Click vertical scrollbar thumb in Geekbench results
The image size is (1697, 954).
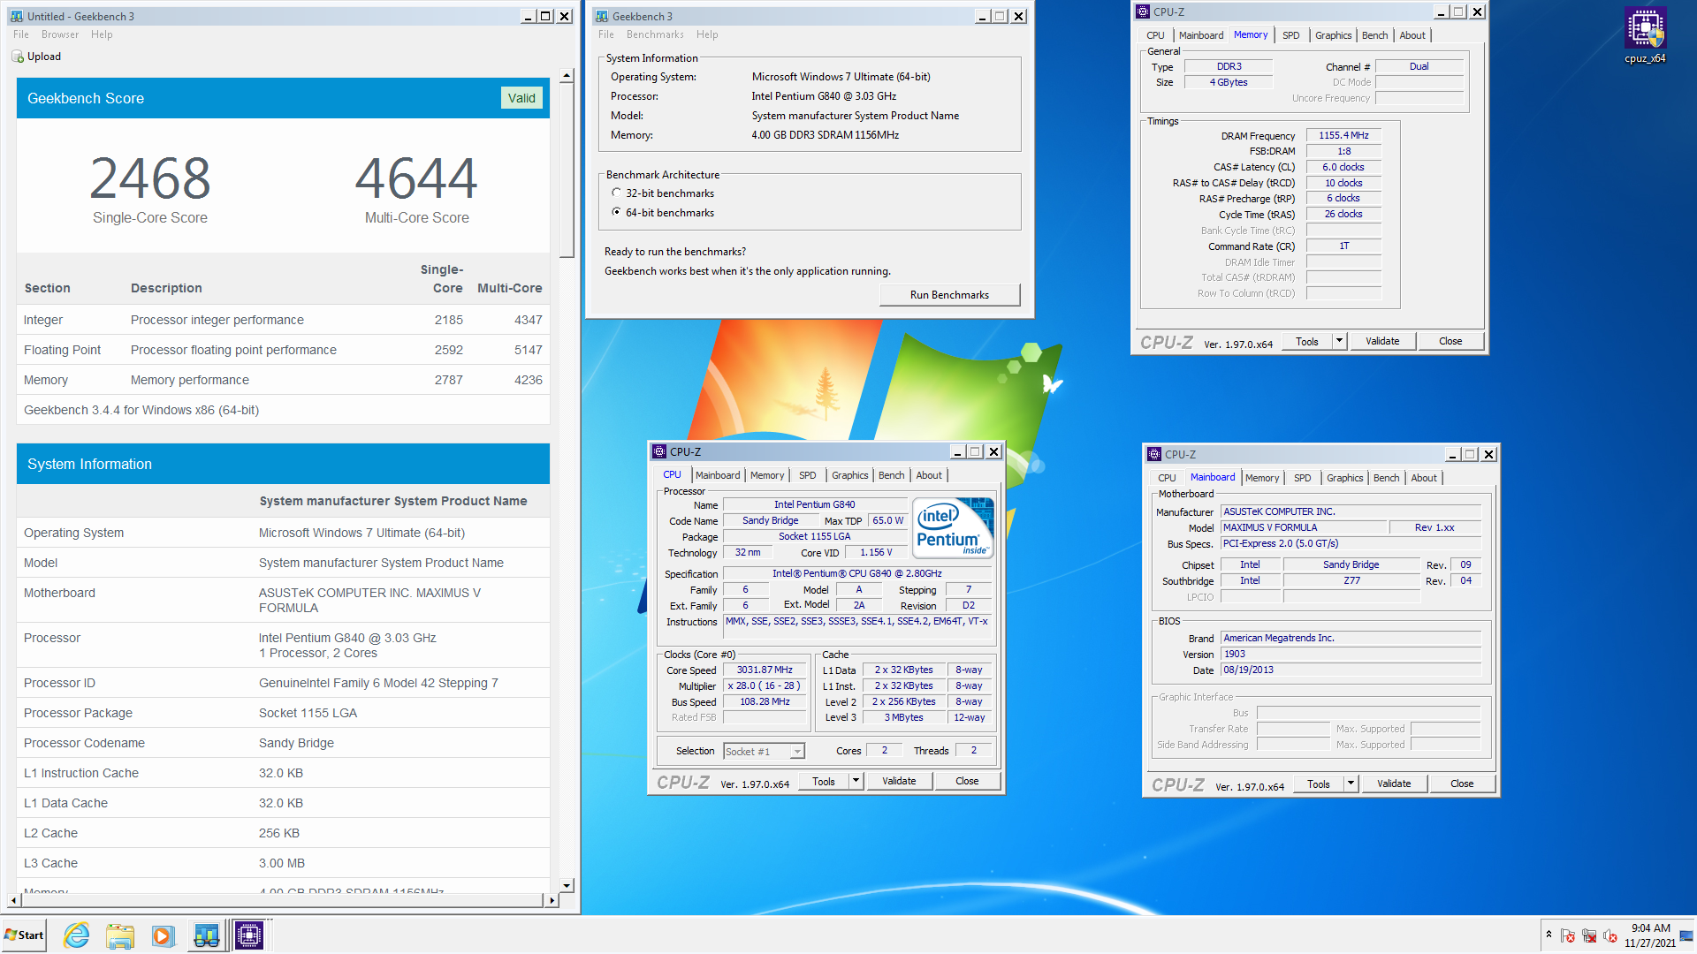(x=567, y=170)
